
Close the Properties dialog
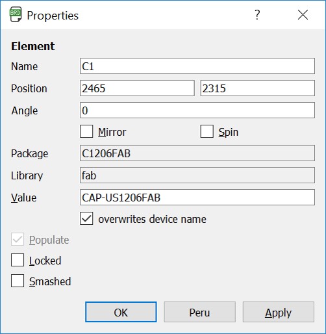(303, 15)
